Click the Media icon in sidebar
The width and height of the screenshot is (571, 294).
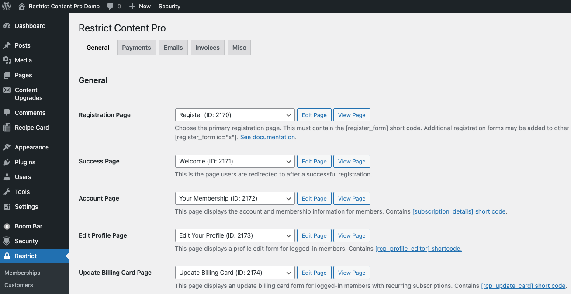pos(7,60)
